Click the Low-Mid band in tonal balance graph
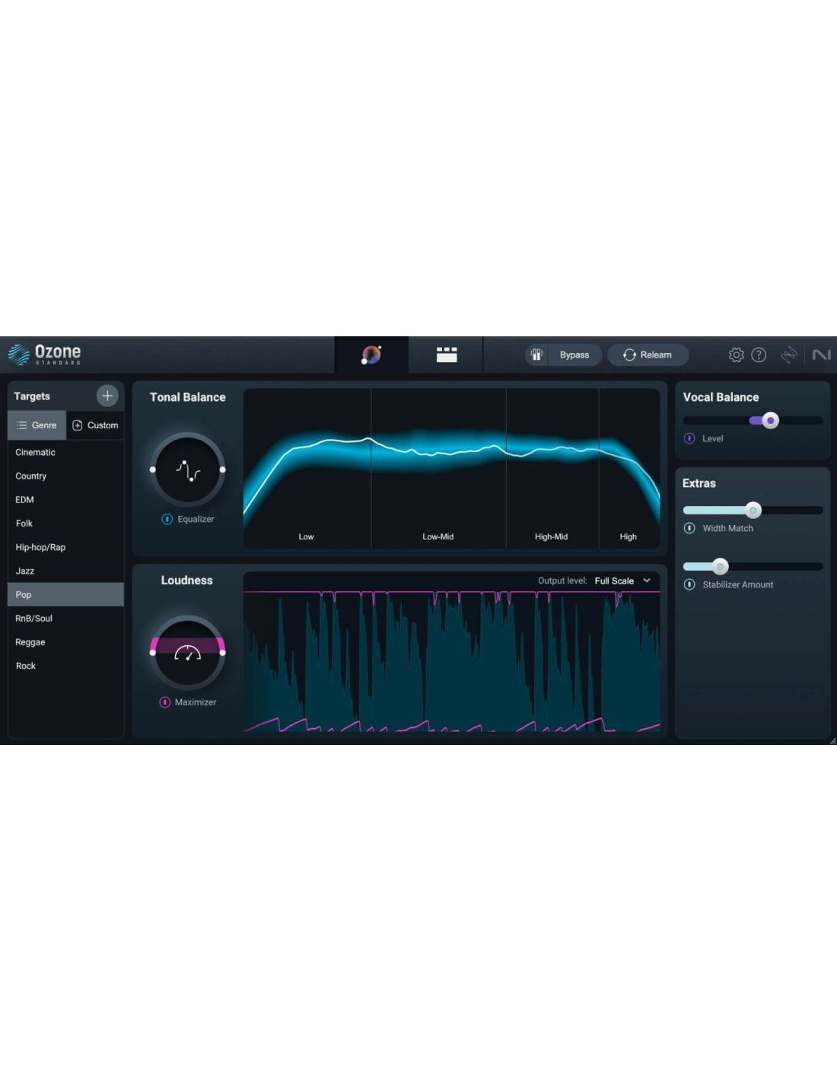The height and width of the screenshot is (1082, 837). [x=438, y=468]
